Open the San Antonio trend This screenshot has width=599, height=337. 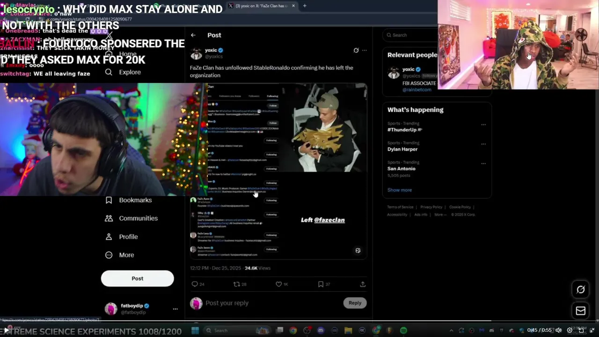click(402, 168)
